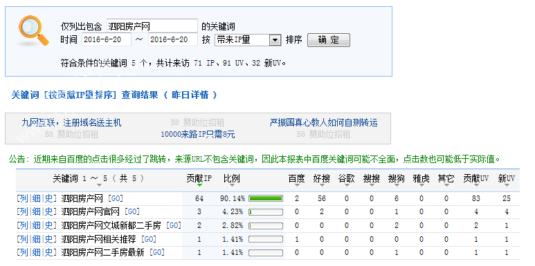This screenshot has width=535, height=266.
Task: Click the start date field
Action: 107,39
